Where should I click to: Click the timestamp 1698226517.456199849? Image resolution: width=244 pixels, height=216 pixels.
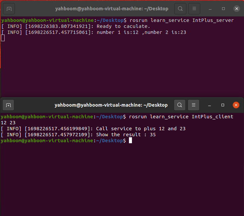[57, 129]
